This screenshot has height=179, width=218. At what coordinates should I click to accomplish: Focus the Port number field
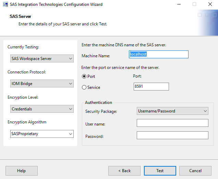coord(151,86)
